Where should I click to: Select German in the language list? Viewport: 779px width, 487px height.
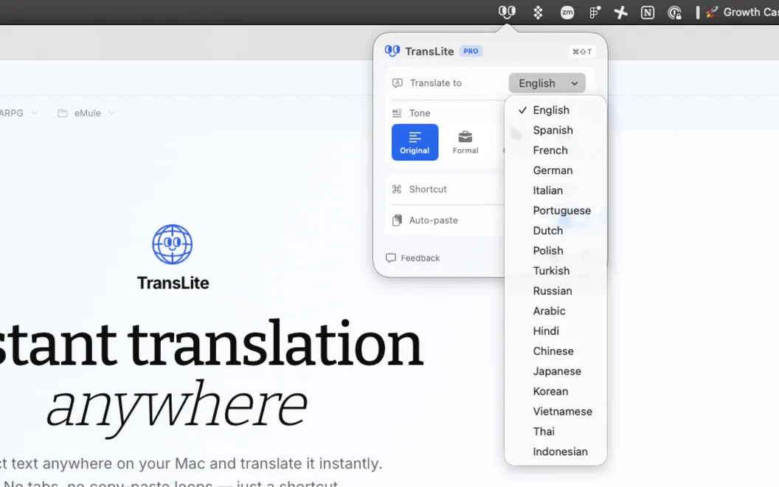pos(555,170)
